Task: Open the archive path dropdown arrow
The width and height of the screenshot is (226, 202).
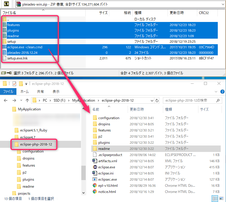Action: point(223,4)
